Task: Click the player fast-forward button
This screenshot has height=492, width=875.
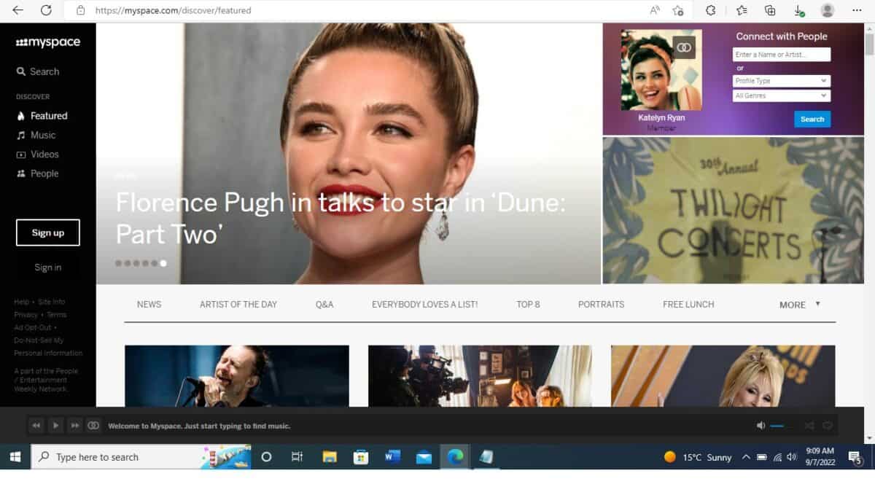Action: coord(74,426)
